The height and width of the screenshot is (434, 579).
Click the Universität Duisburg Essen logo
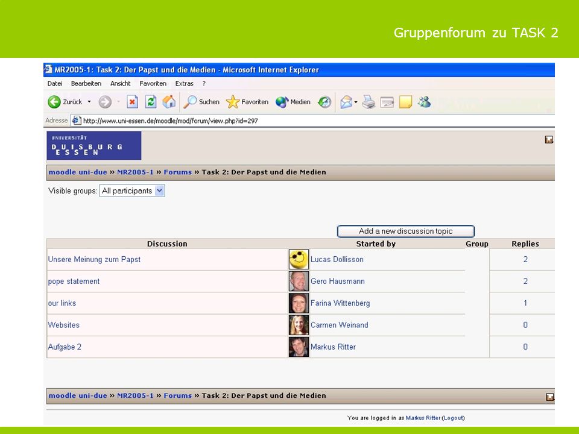[x=94, y=145]
